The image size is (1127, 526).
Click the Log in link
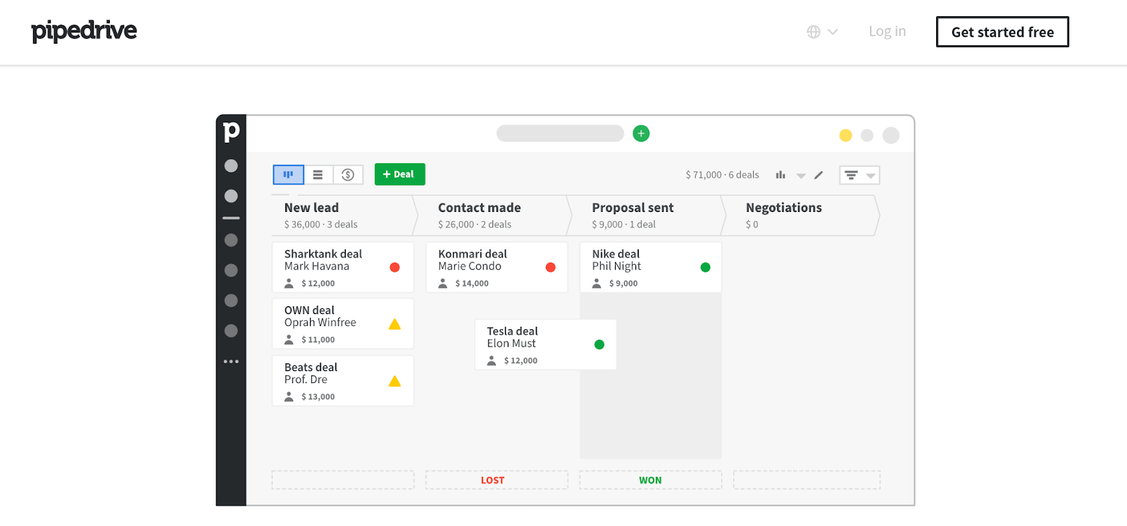click(888, 32)
